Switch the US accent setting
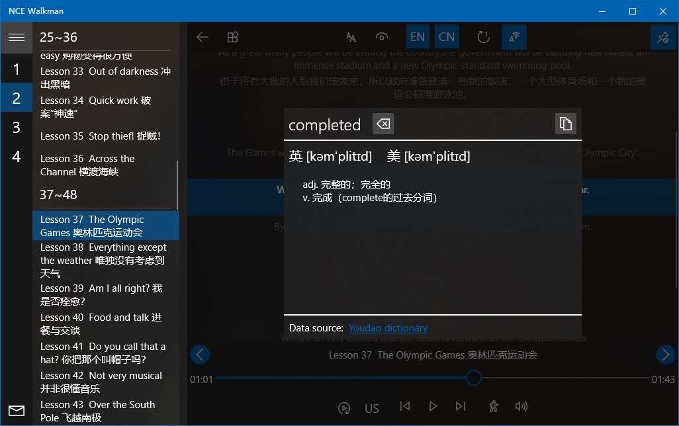The image size is (679, 426). (371, 408)
